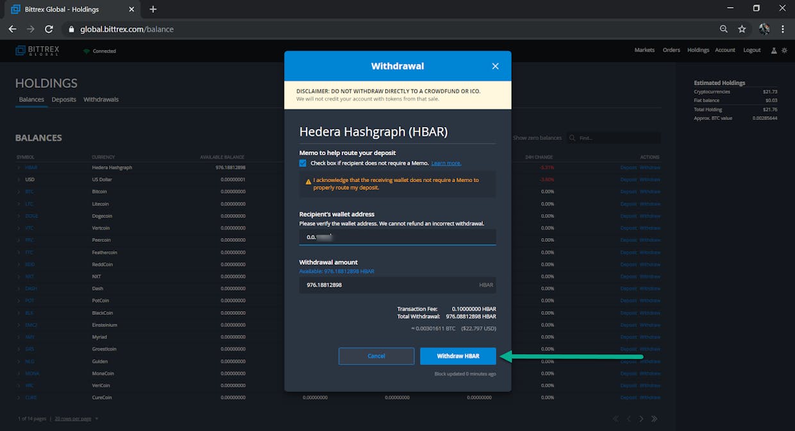
Task: Click the green Connected status icon
Action: [x=87, y=51]
